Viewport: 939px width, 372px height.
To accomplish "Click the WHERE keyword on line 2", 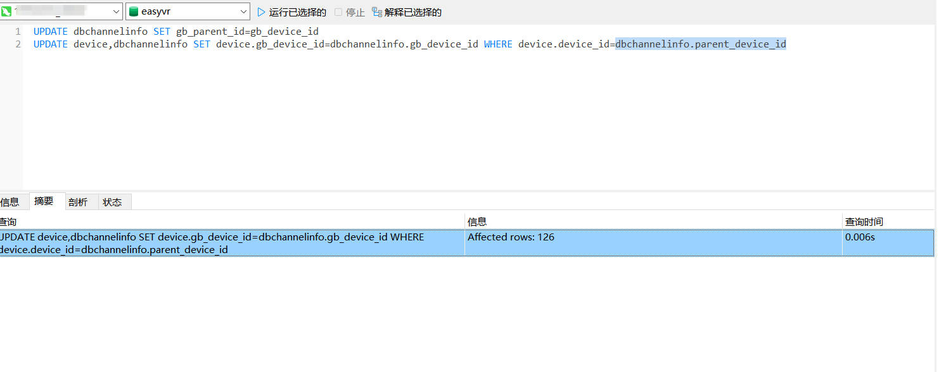I will [x=498, y=44].
